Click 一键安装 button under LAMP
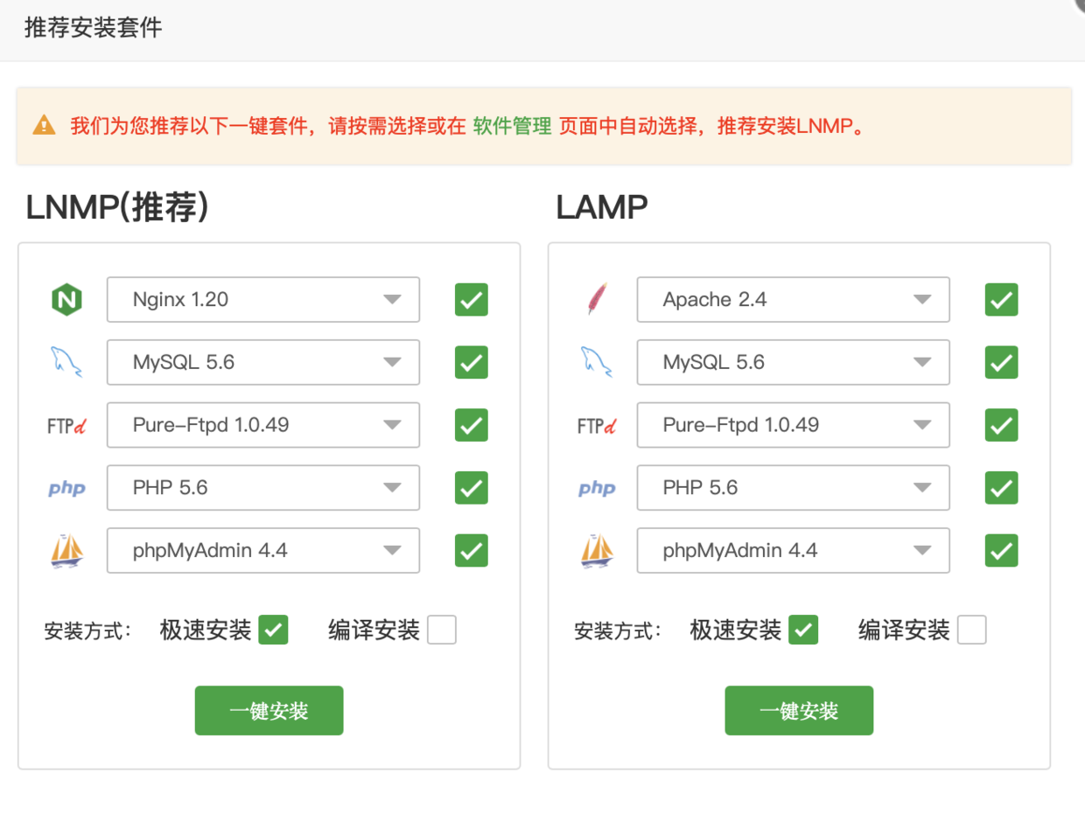The width and height of the screenshot is (1085, 822). (x=799, y=710)
